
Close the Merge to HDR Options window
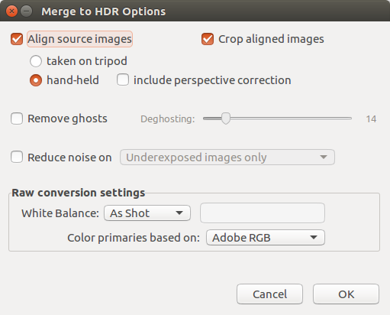pos(11,11)
